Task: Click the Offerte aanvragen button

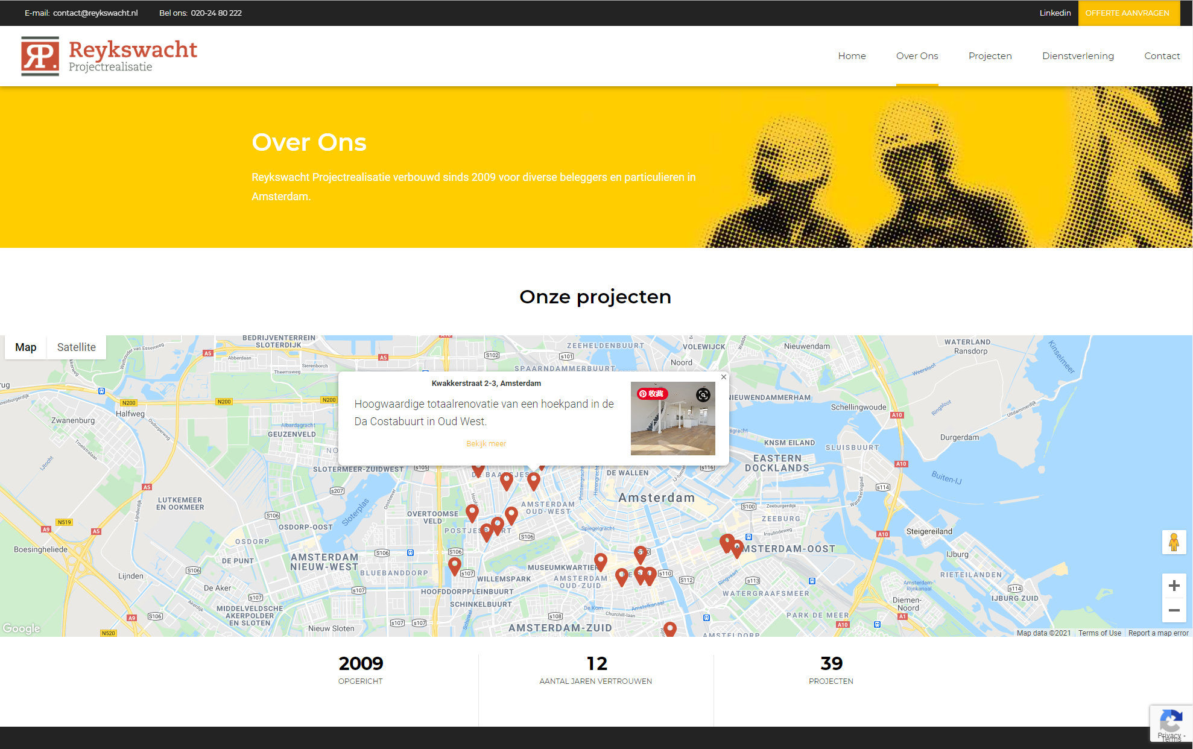Action: pos(1128,13)
